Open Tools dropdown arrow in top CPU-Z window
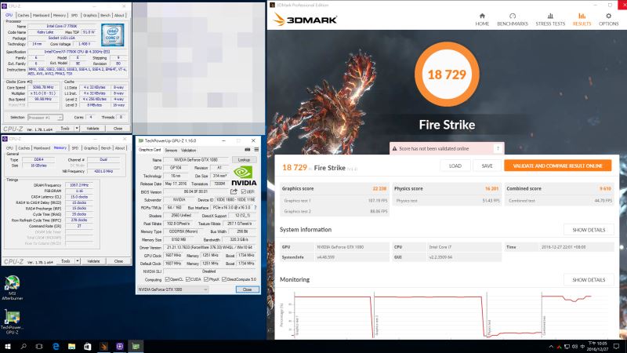Viewport: 627px width, 353px height. [77, 129]
